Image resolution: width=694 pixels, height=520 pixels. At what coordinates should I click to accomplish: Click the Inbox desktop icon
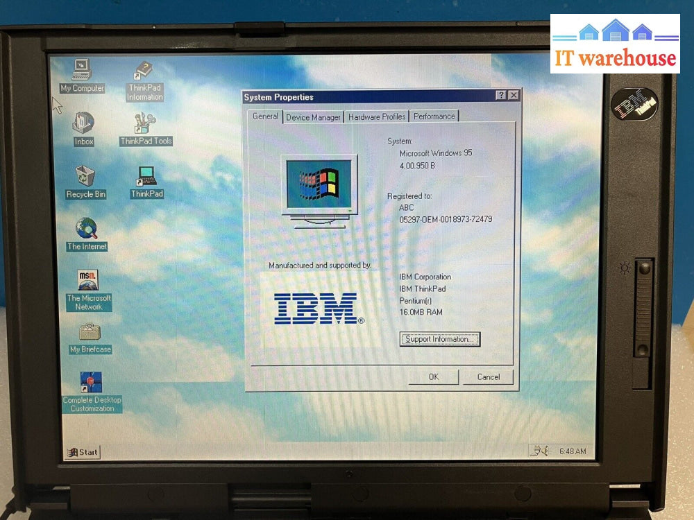tap(83, 124)
